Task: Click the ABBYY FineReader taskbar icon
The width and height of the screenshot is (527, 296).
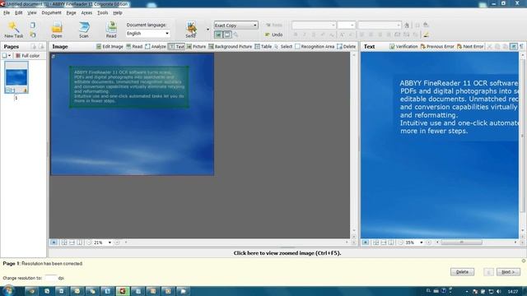Action: [x=123, y=291]
